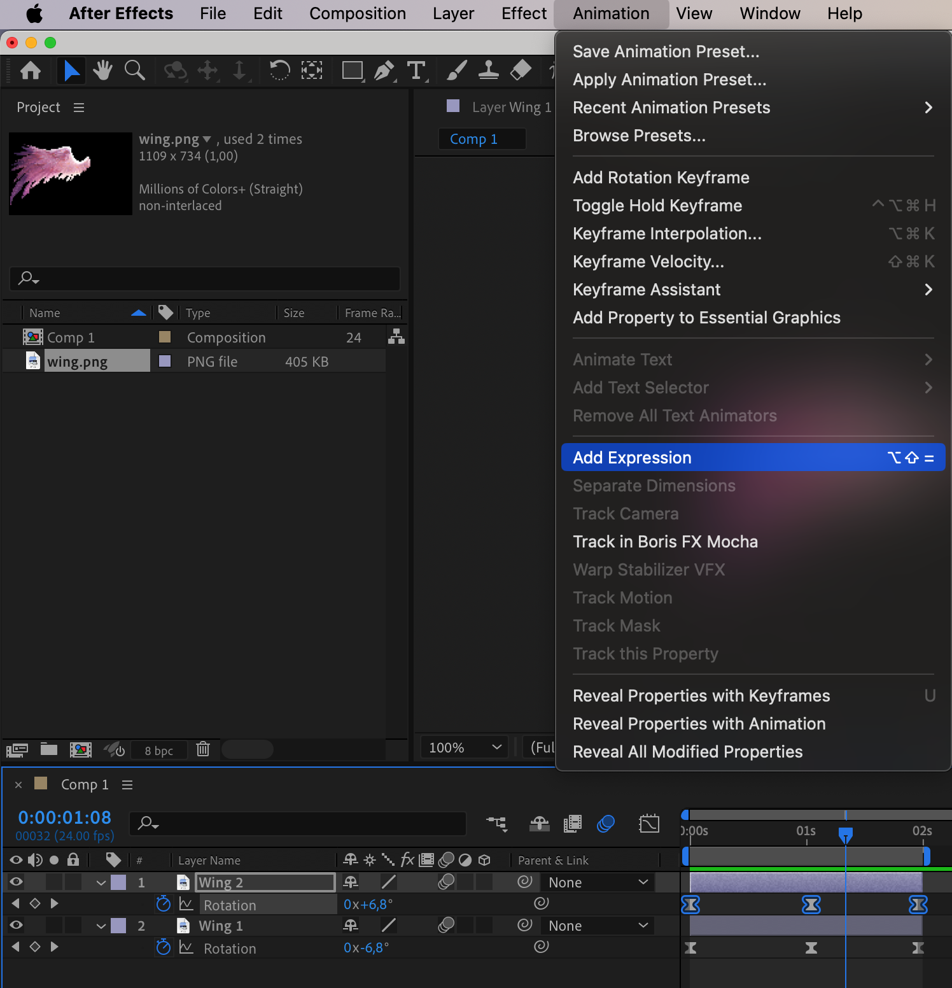Open the Graph Editor
This screenshot has height=988, width=952.
point(649,823)
